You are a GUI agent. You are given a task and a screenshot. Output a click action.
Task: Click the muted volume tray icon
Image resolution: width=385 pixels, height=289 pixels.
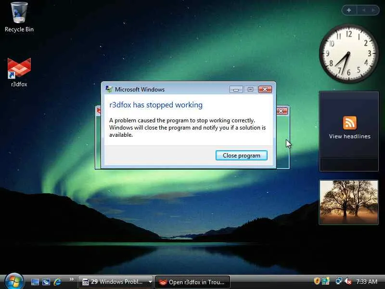(x=347, y=281)
